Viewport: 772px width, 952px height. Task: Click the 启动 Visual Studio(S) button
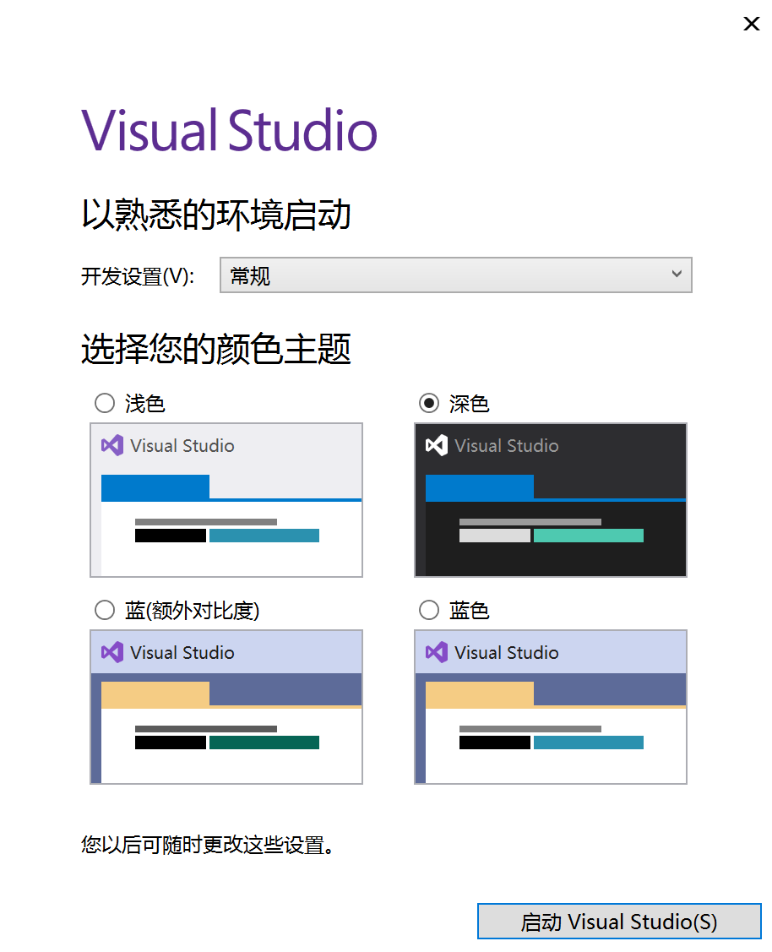click(619, 922)
